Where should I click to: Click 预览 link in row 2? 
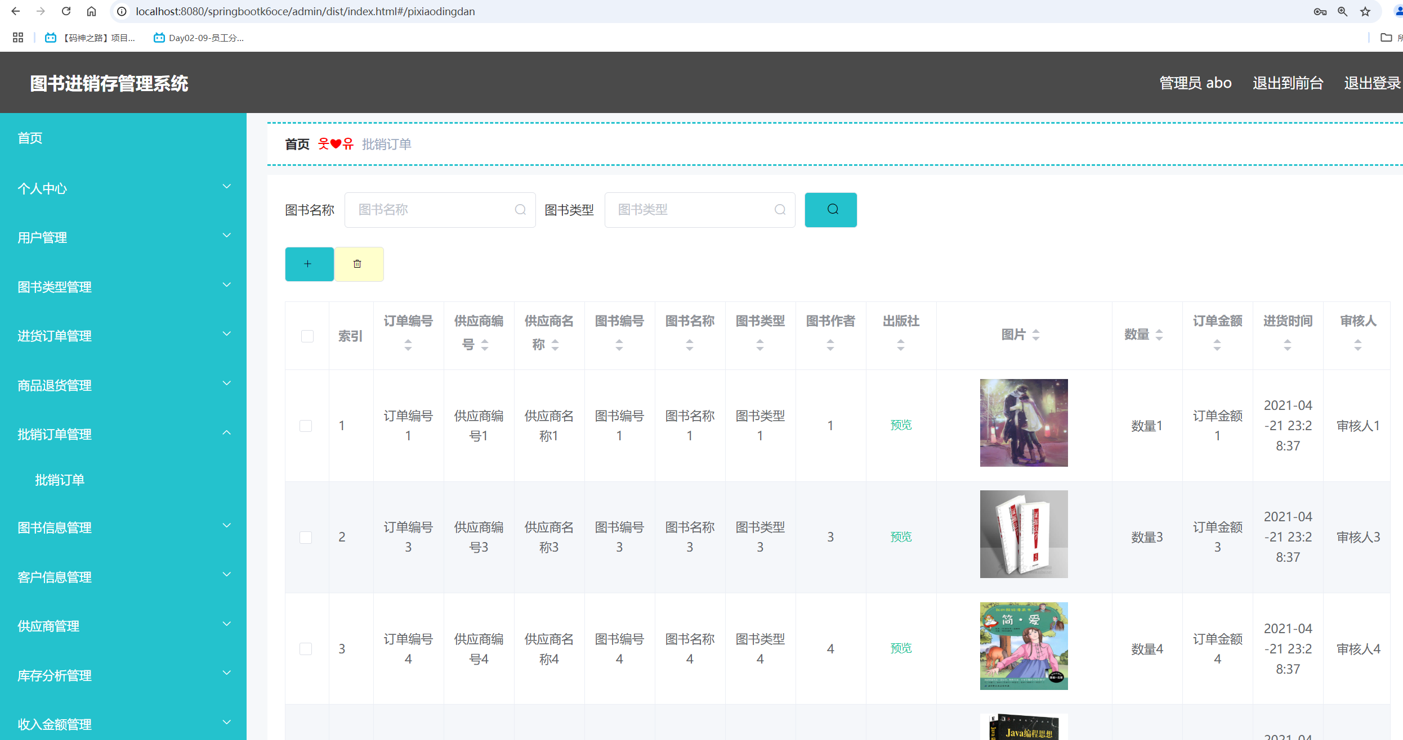click(901, 537)
